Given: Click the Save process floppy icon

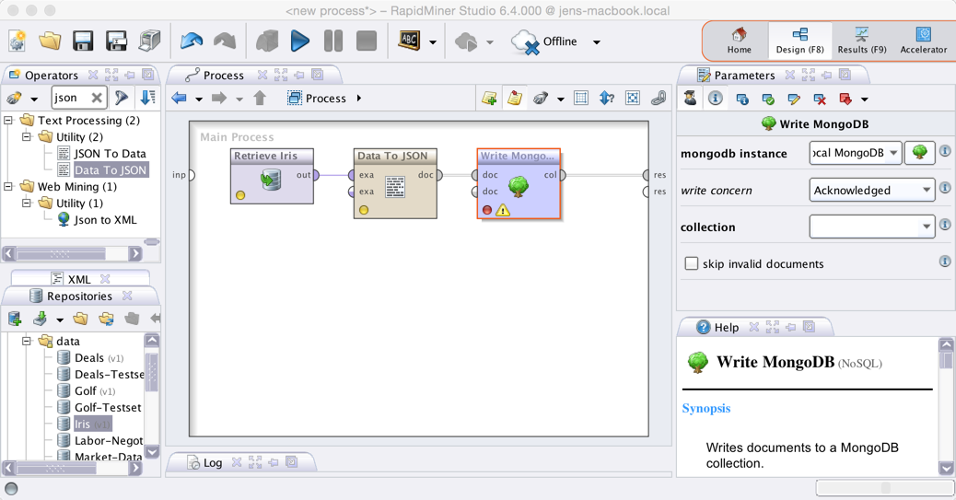Looking at the screenshot, I should pos(83,41).
